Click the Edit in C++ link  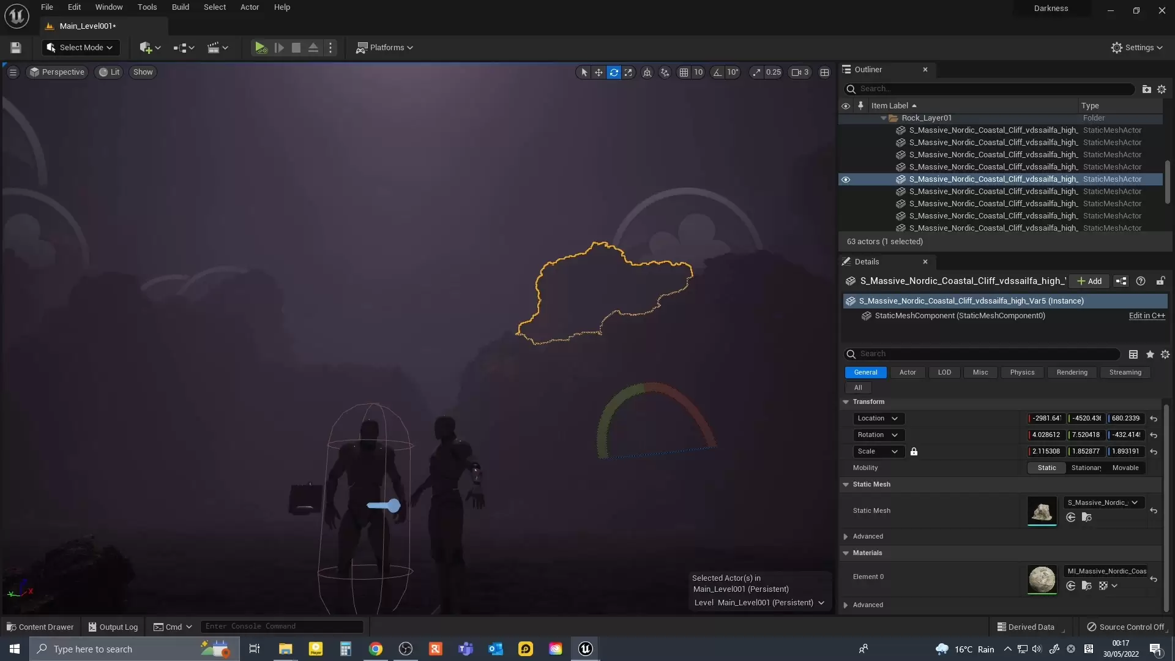tap(1146, 316)
